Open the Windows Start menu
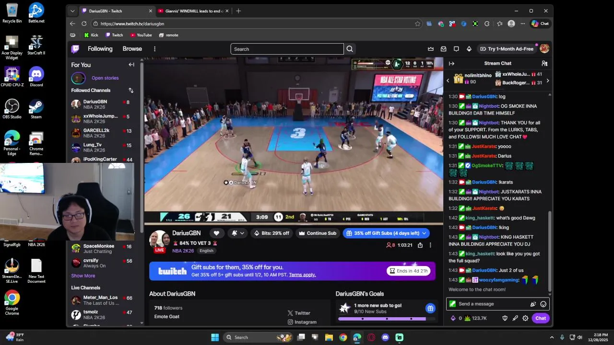Screen dimensions: 614x345 click(215, 337)
